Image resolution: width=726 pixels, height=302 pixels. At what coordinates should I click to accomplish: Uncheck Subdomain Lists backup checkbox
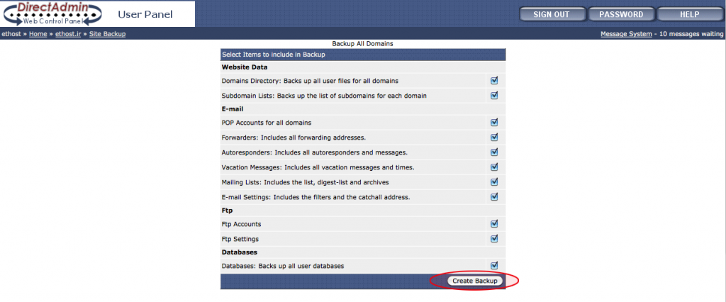point(494,96)
